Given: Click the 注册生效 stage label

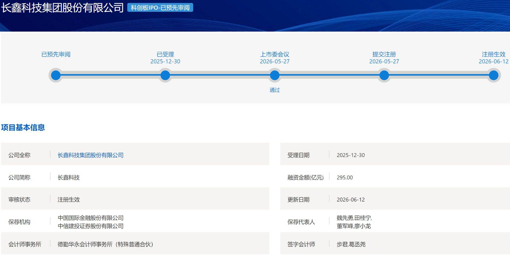Looking at the screenshot, I should coord(494,54).
